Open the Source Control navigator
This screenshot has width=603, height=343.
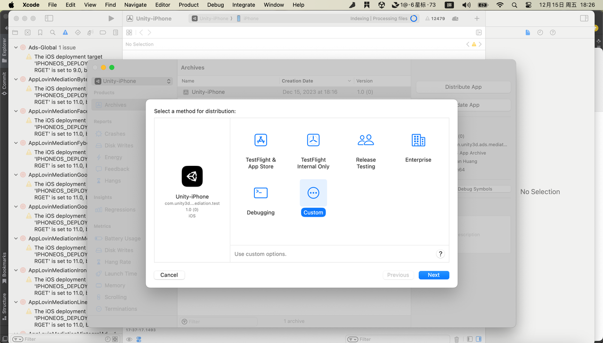click(x=27, y=33)
